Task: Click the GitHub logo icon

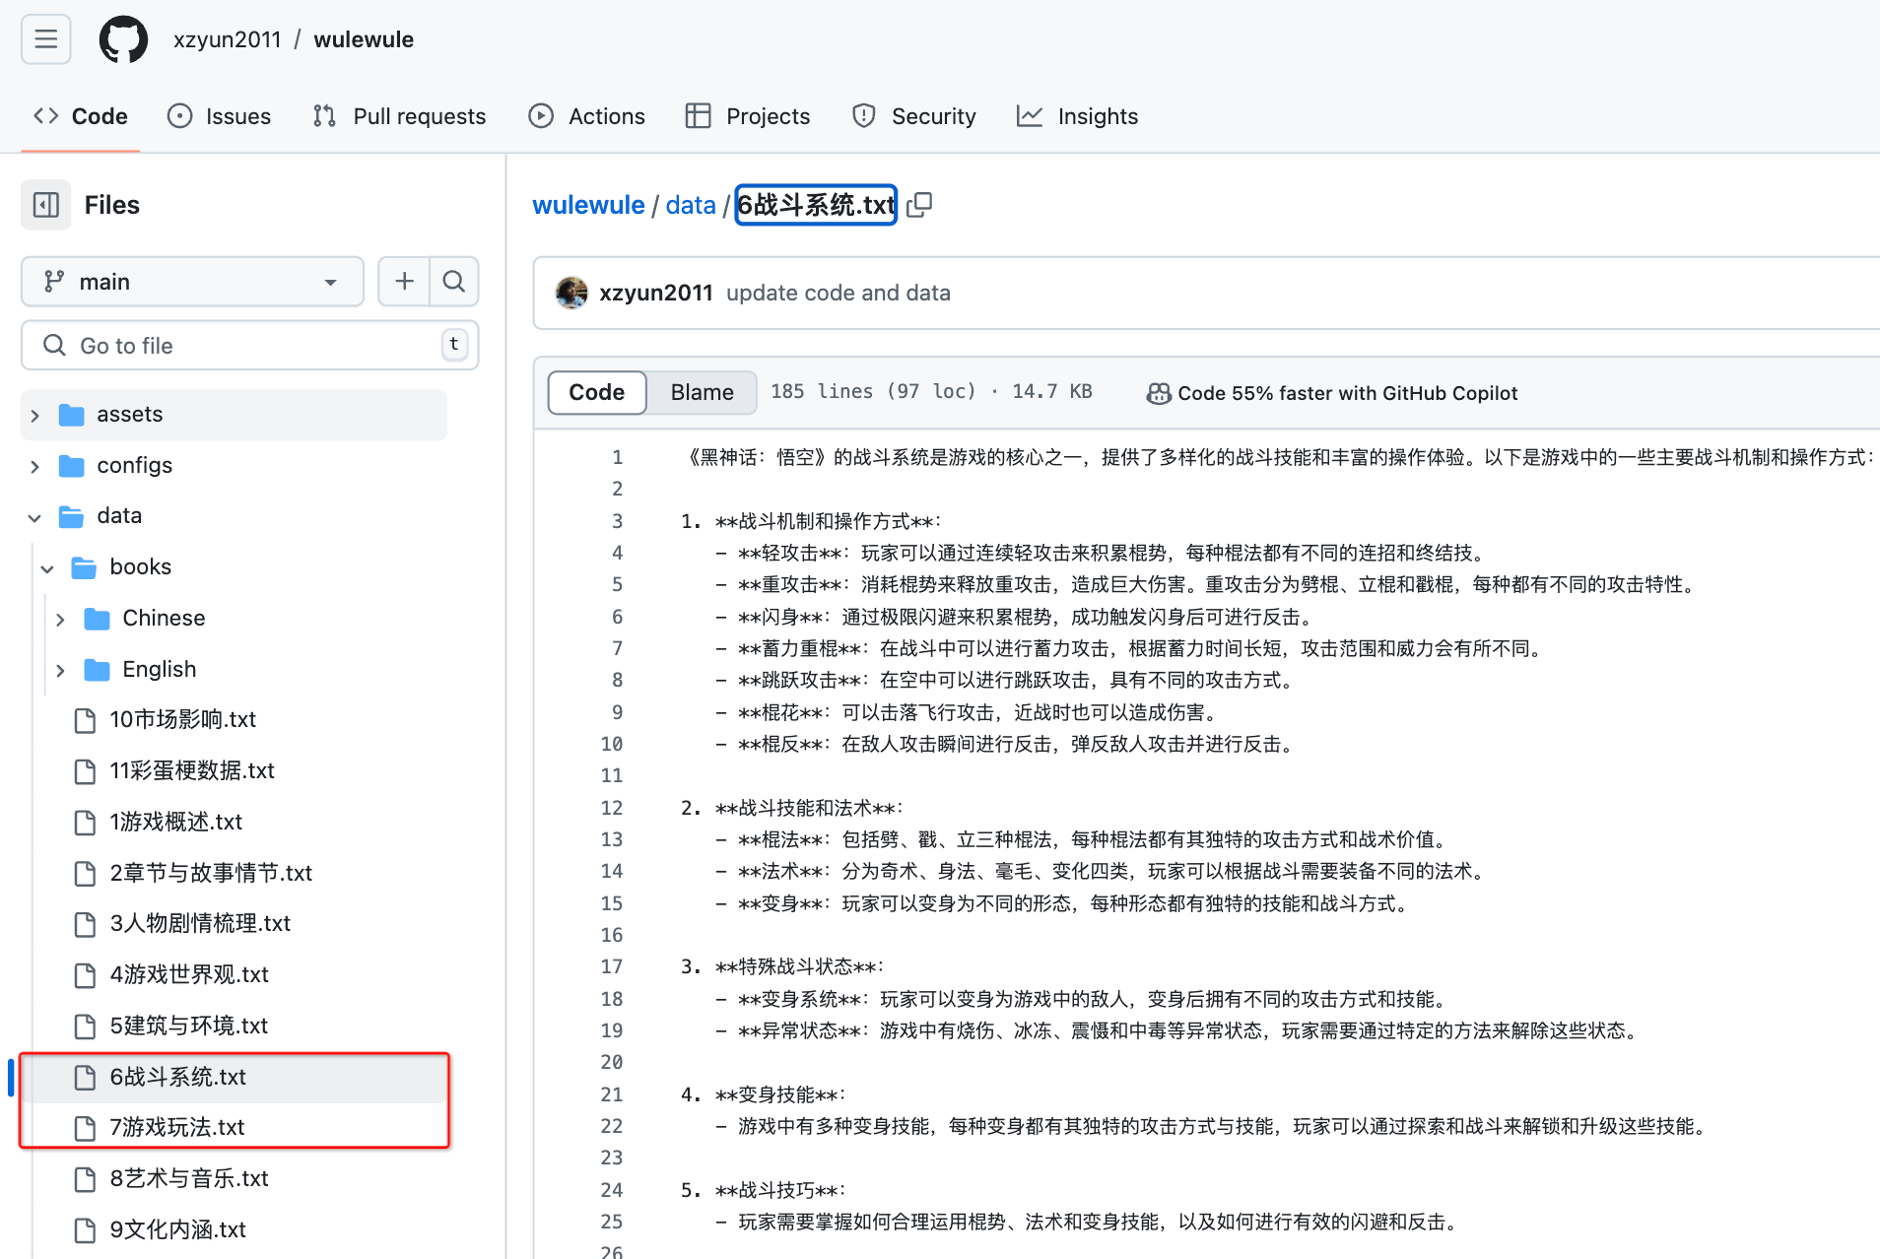Action: (123, 39)
